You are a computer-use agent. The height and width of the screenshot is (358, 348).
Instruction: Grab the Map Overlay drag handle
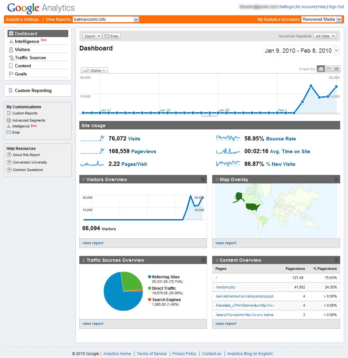tap(217, 179)
